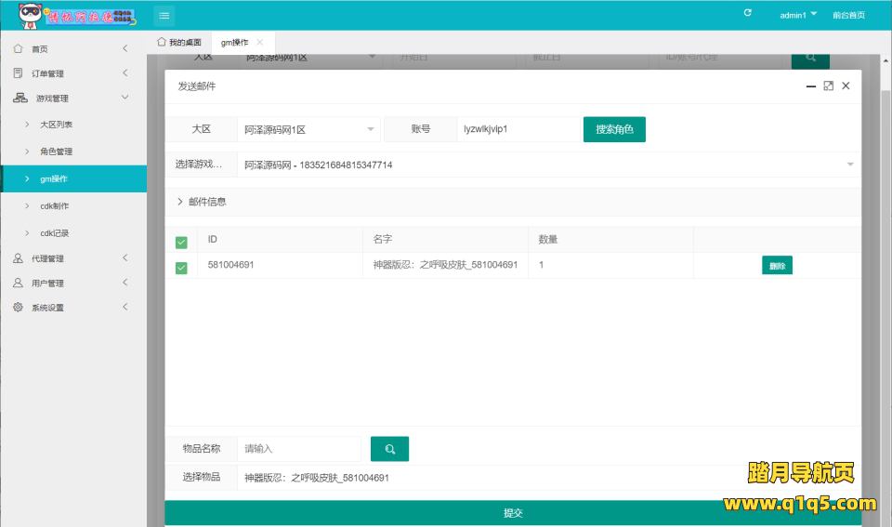Click the system settings gear icon

pos(18,308)
